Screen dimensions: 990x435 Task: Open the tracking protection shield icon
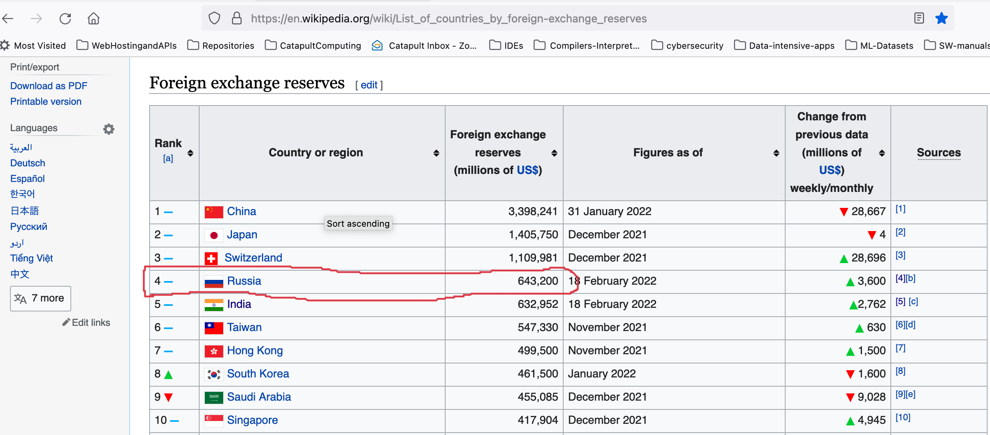pyautogui.click(x=214, y=18)
